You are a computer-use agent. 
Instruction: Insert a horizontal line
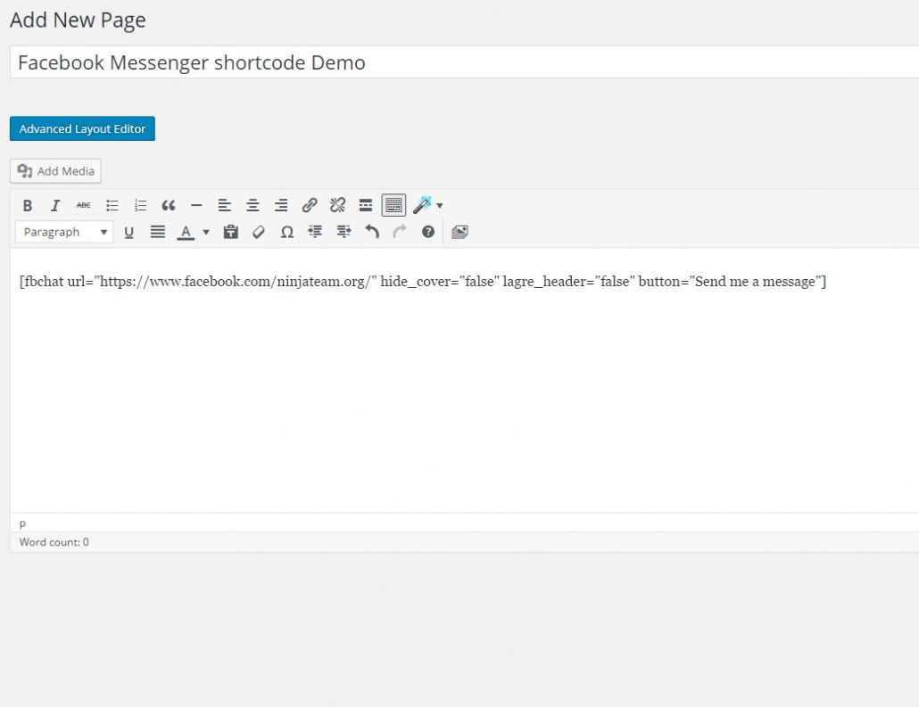tap(196, 206)
